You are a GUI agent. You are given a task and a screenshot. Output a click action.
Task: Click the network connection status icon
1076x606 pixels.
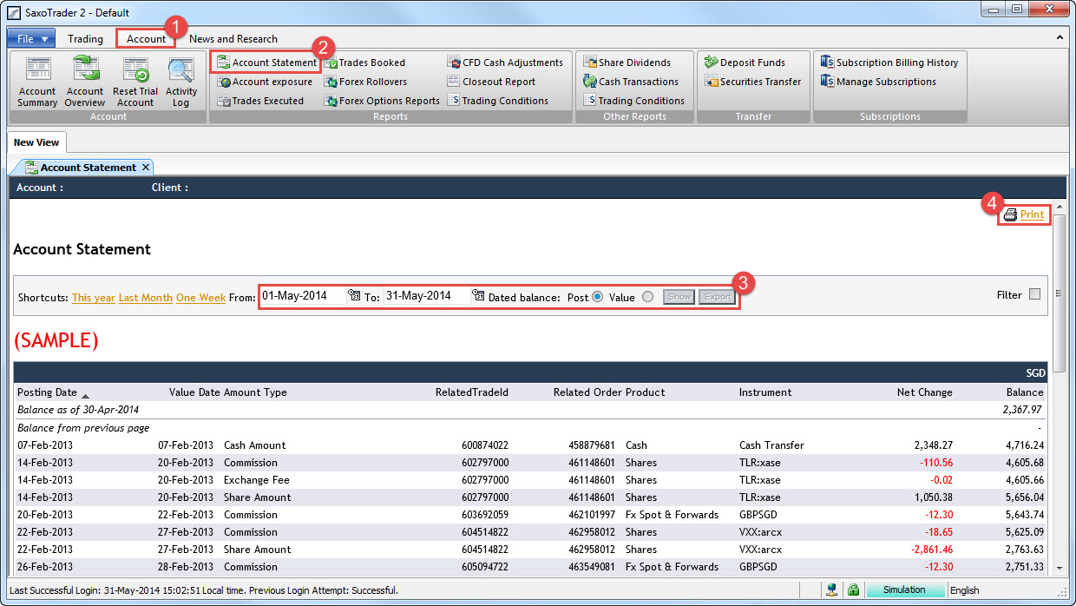(831, 590)
